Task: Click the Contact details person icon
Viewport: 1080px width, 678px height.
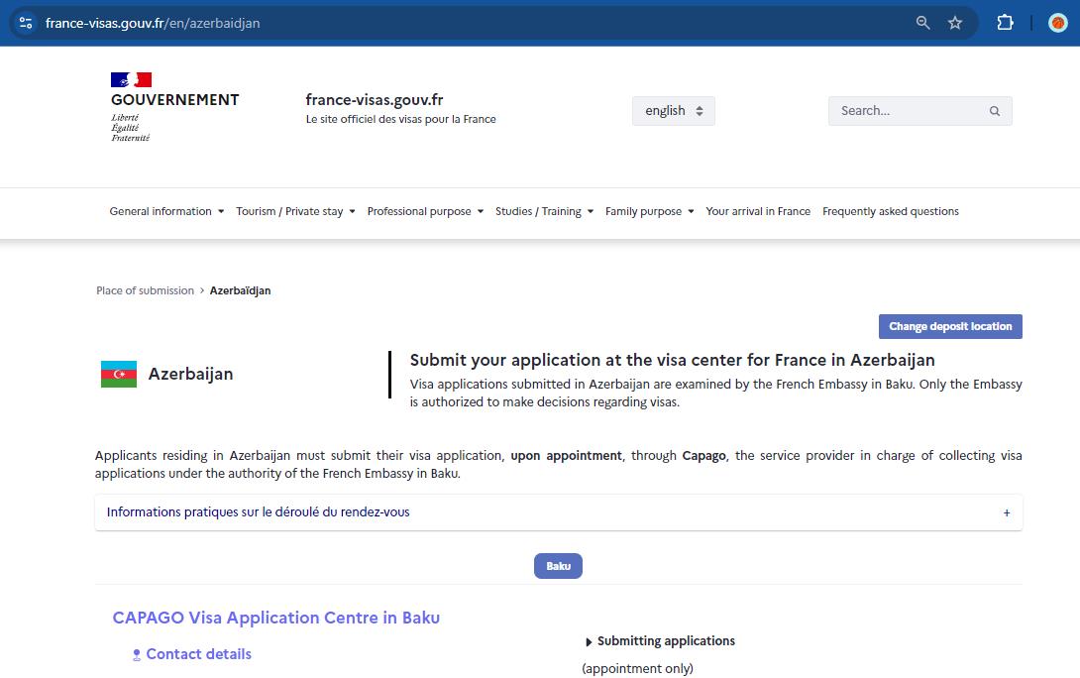Action: (x=137, y=654)
